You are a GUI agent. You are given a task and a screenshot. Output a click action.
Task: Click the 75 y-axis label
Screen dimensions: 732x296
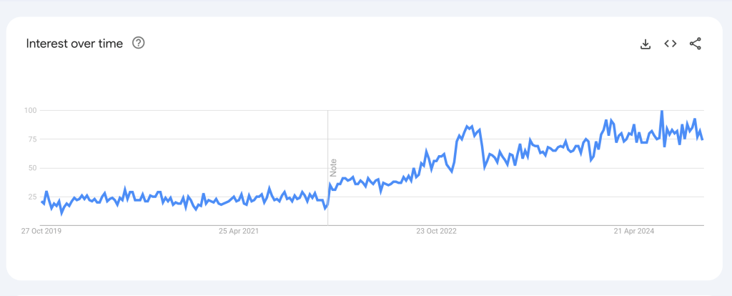tap(31, 139)
